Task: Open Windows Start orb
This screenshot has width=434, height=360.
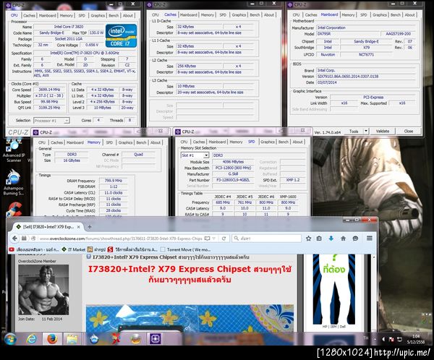Action: [x=10, y=339]
